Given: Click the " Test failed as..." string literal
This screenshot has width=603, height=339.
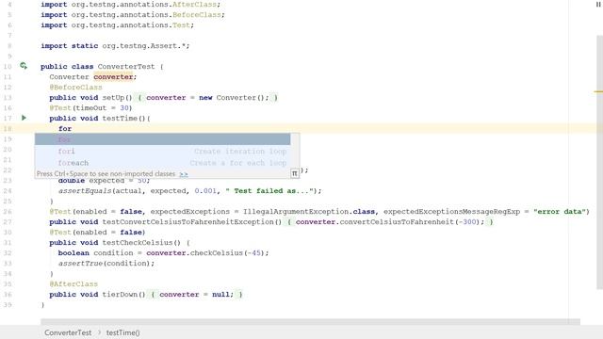Looking at the screenshot, I should (270, 191).
